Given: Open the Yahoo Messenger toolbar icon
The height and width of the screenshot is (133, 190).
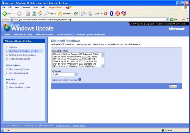Looking at the screenshot, I should point(123,14).
